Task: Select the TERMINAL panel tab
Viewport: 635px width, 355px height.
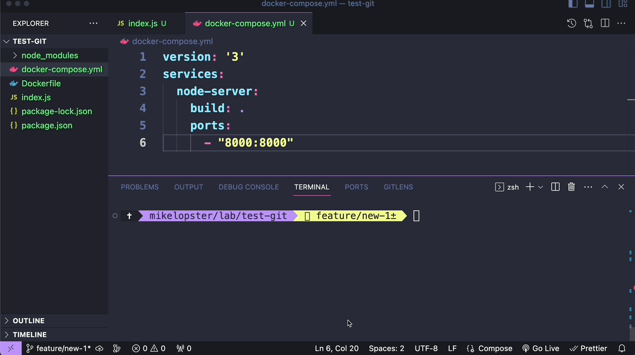Action: 312,187
